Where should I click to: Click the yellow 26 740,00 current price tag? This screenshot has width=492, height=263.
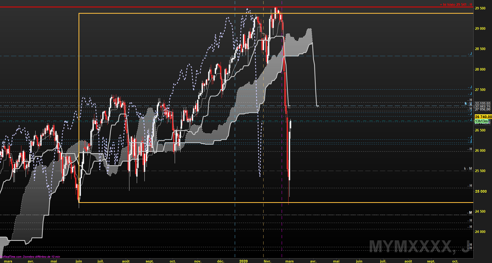[483, 117]
